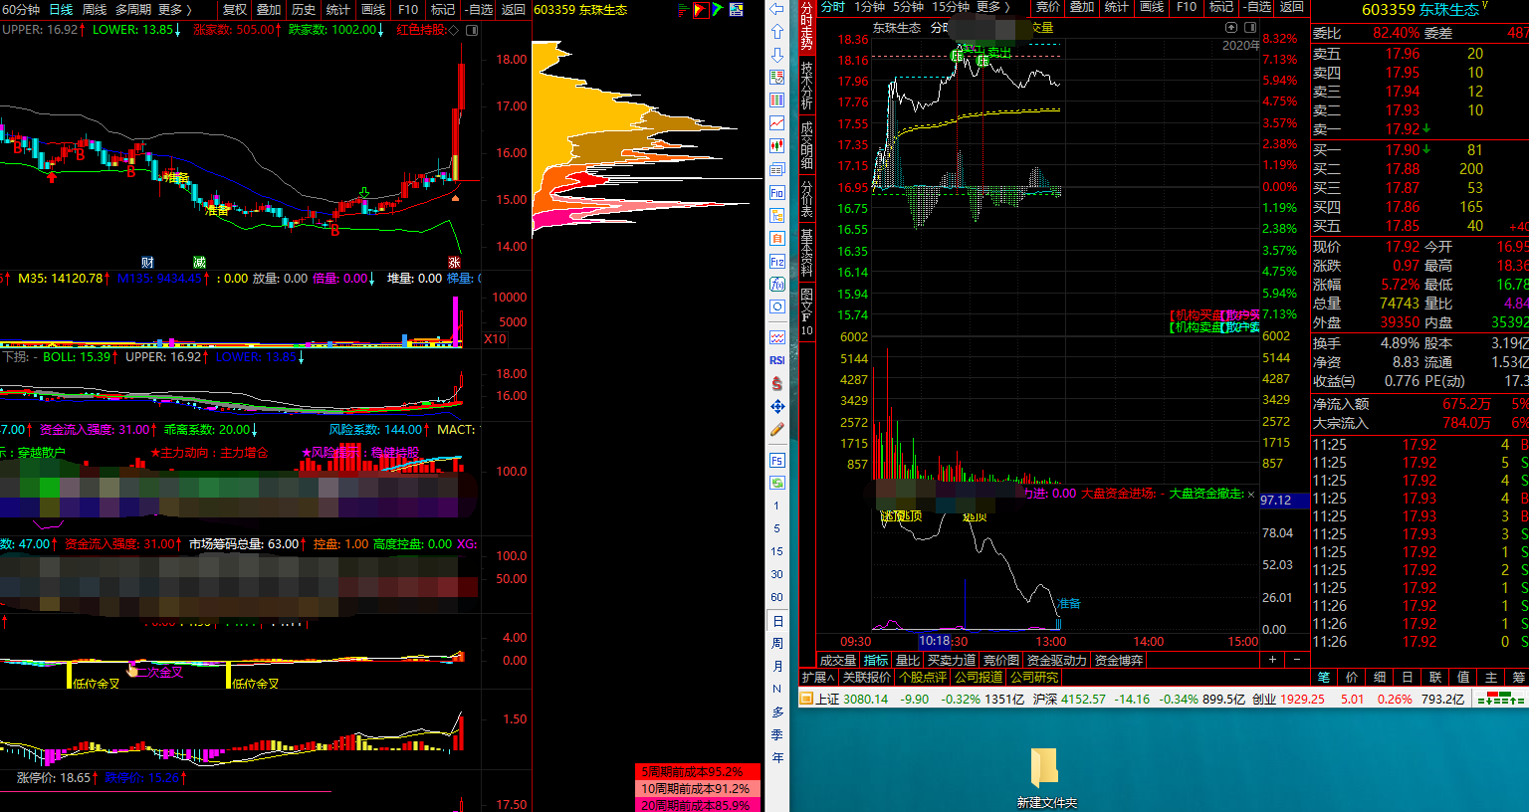Select 月 monthly period in vertical toolbar
The width and height of the screenshot is (1529, 812).
(x=777, y=666)
